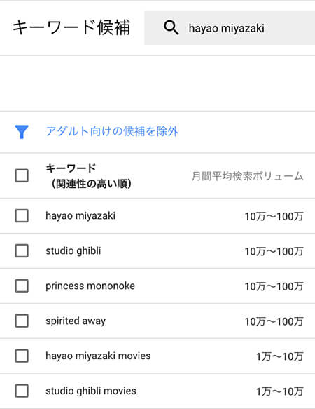The height and width of the screenshot is (409, 315).
Task: Tick the select-all checkbox in header row
Action: click(22, 175)
